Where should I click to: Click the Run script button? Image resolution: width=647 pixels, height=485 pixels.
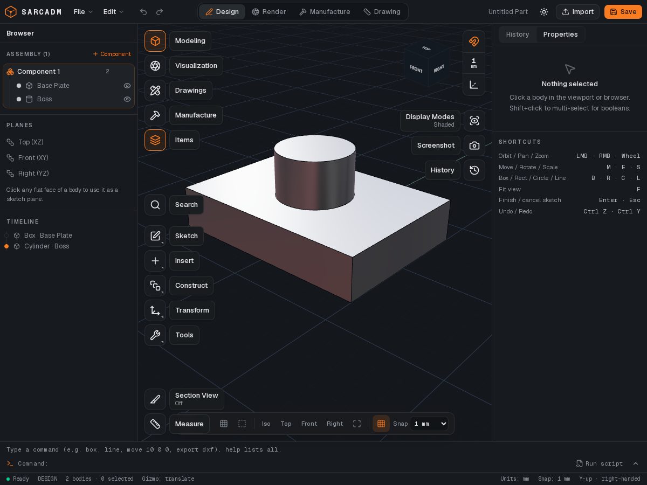pos(600,463)
